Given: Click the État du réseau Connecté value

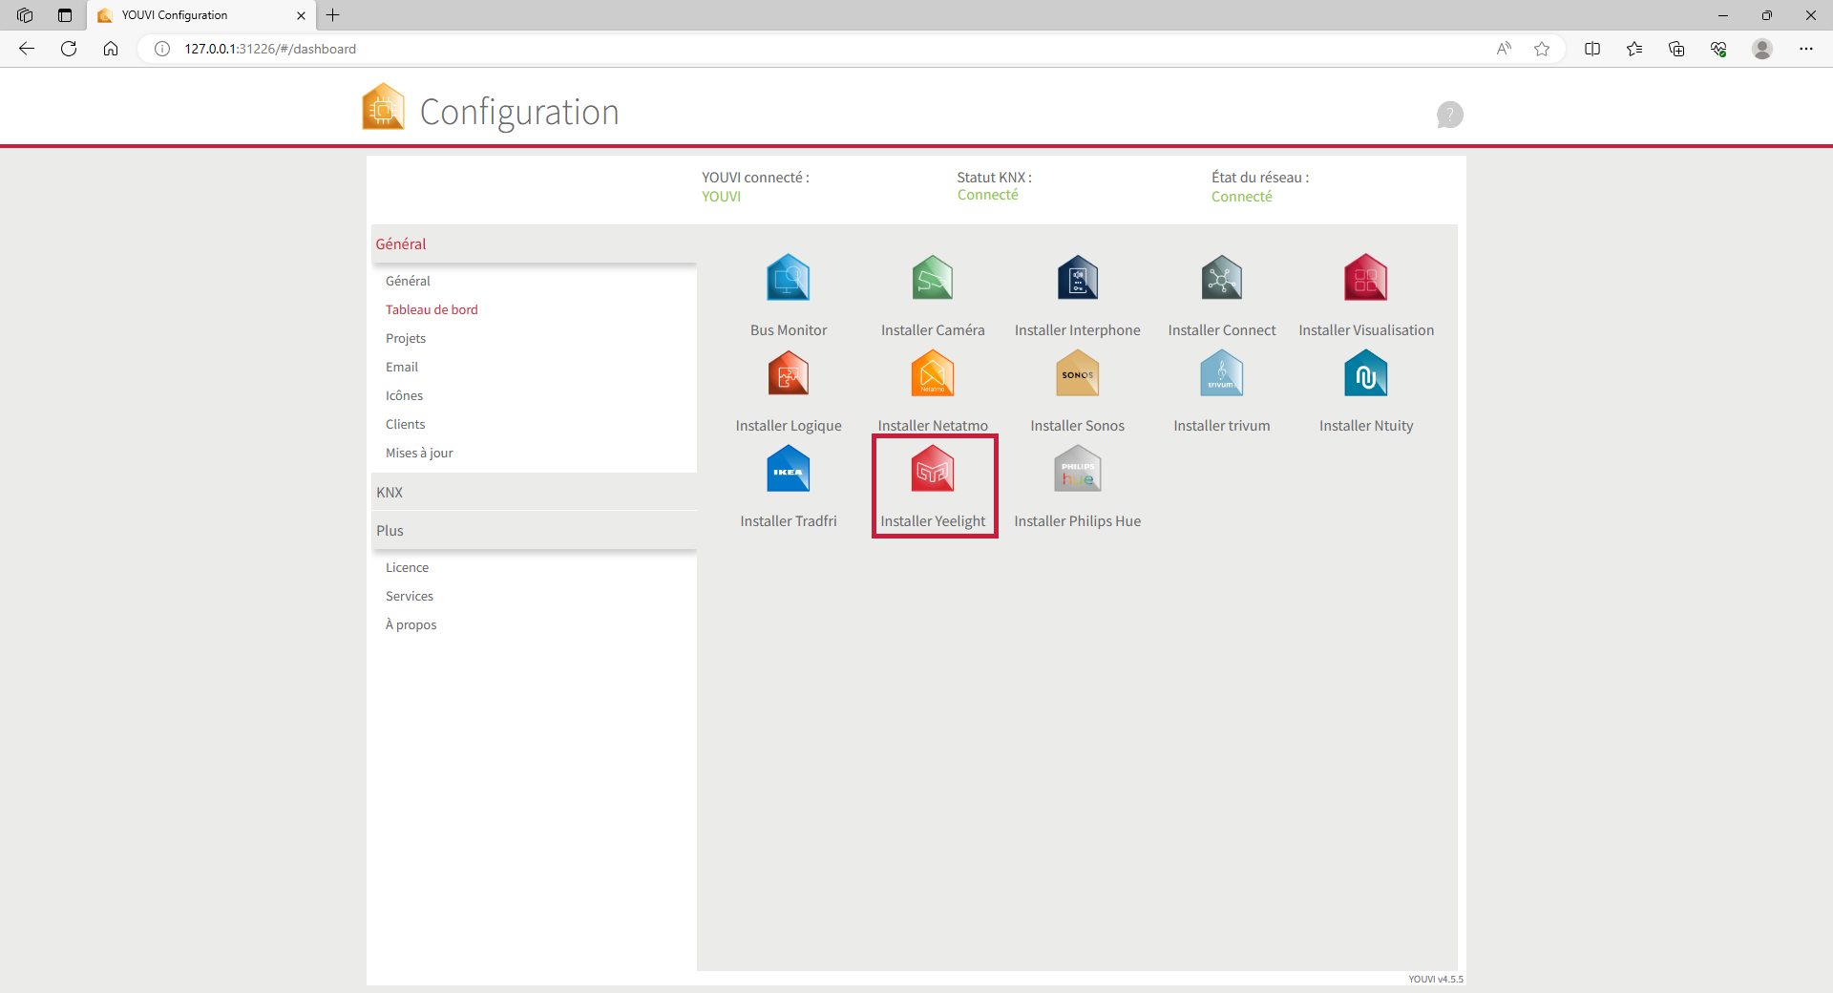Looking at the screenshot, I should [x=1242, y=197].
